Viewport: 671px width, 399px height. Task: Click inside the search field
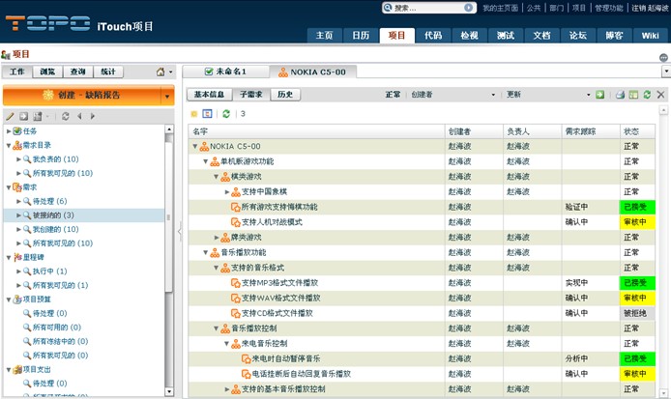(428, 8)
